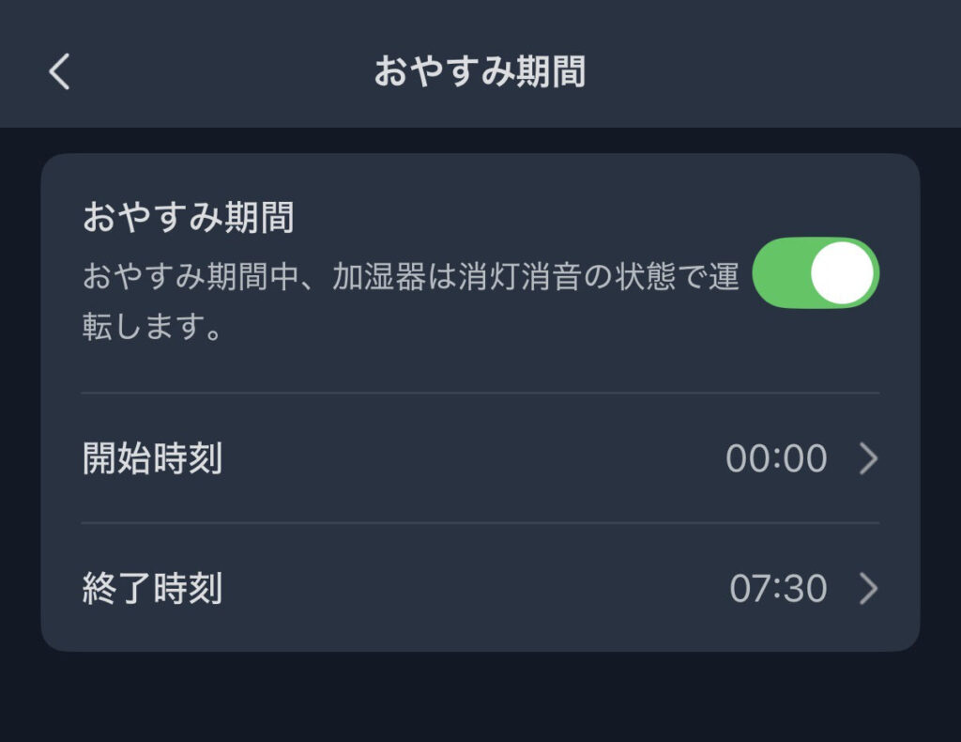Toggle the sleep period switch off

point(814,273)
